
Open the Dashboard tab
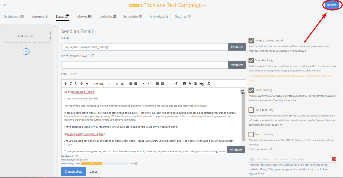pyautogui.click(x=14, y=16)
